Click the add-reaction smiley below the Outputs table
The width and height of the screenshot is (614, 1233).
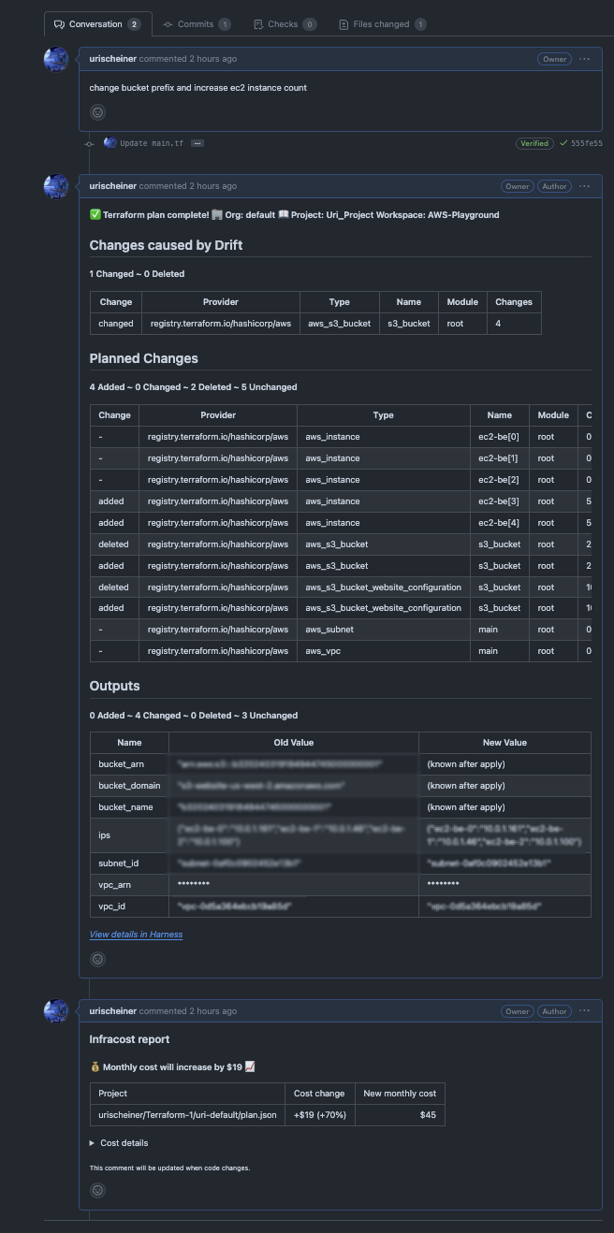coord(97,958)
